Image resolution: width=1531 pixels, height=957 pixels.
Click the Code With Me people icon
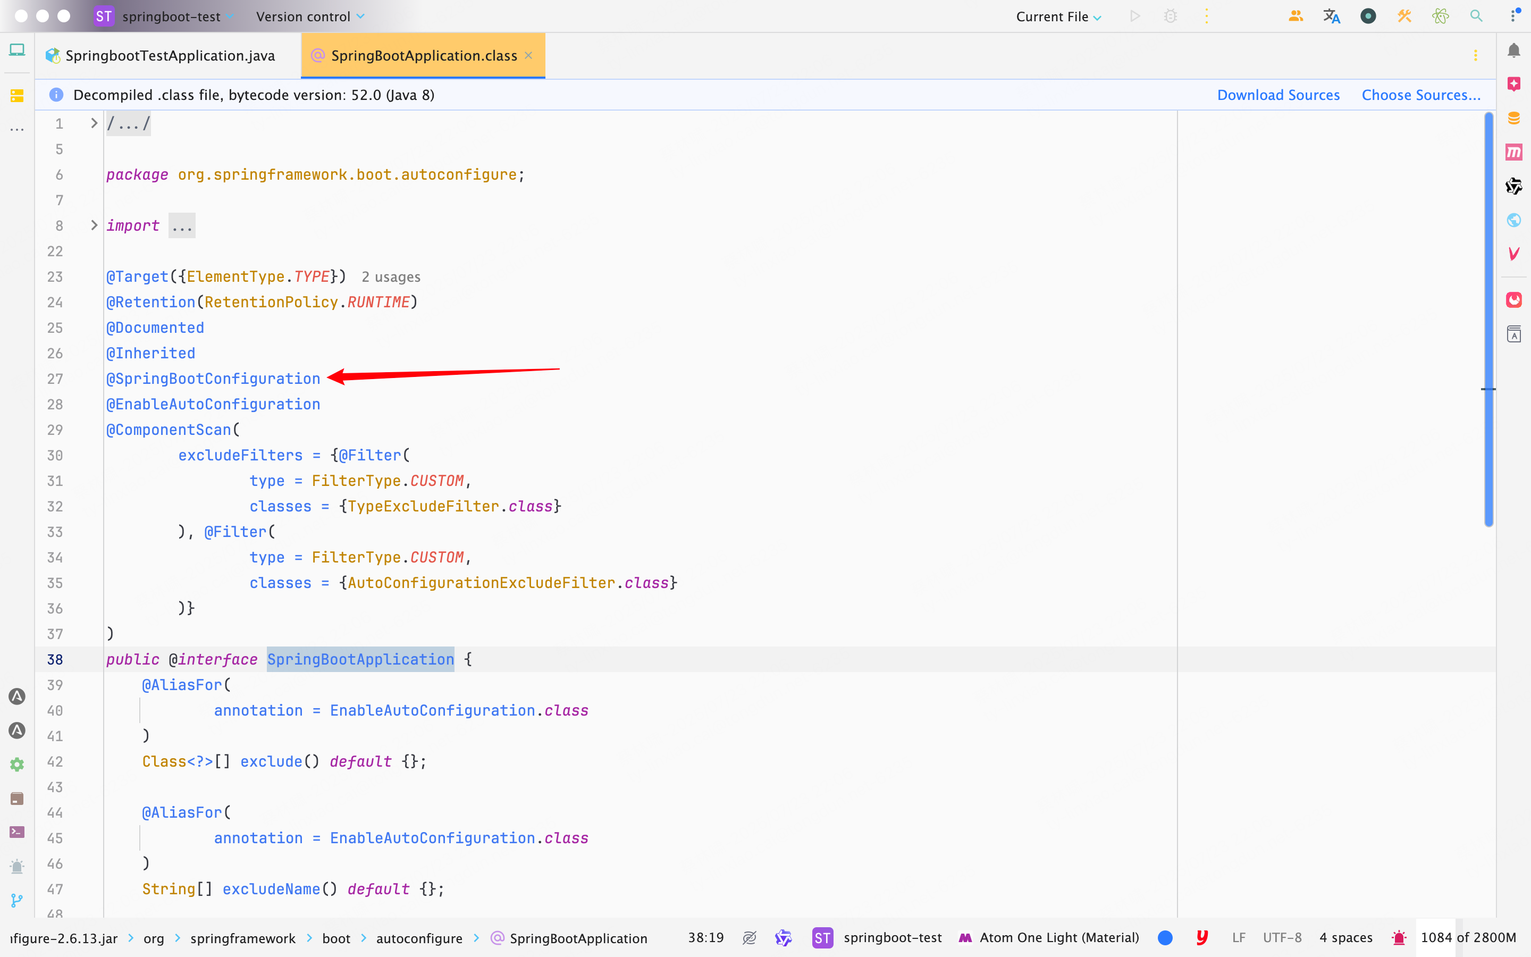1295,16
